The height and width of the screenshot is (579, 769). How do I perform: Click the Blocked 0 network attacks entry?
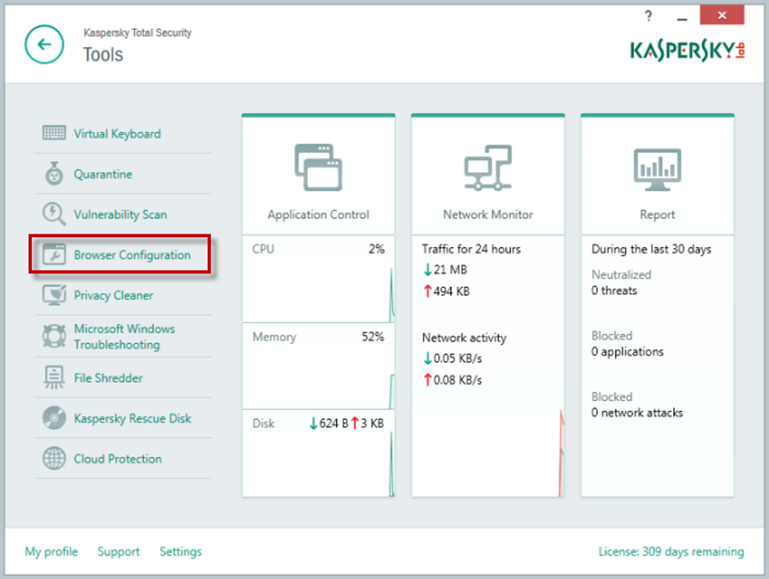(x=637, y=405)
